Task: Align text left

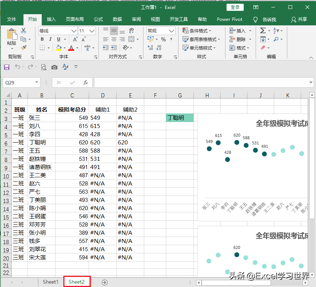Action: coord(106,39)
